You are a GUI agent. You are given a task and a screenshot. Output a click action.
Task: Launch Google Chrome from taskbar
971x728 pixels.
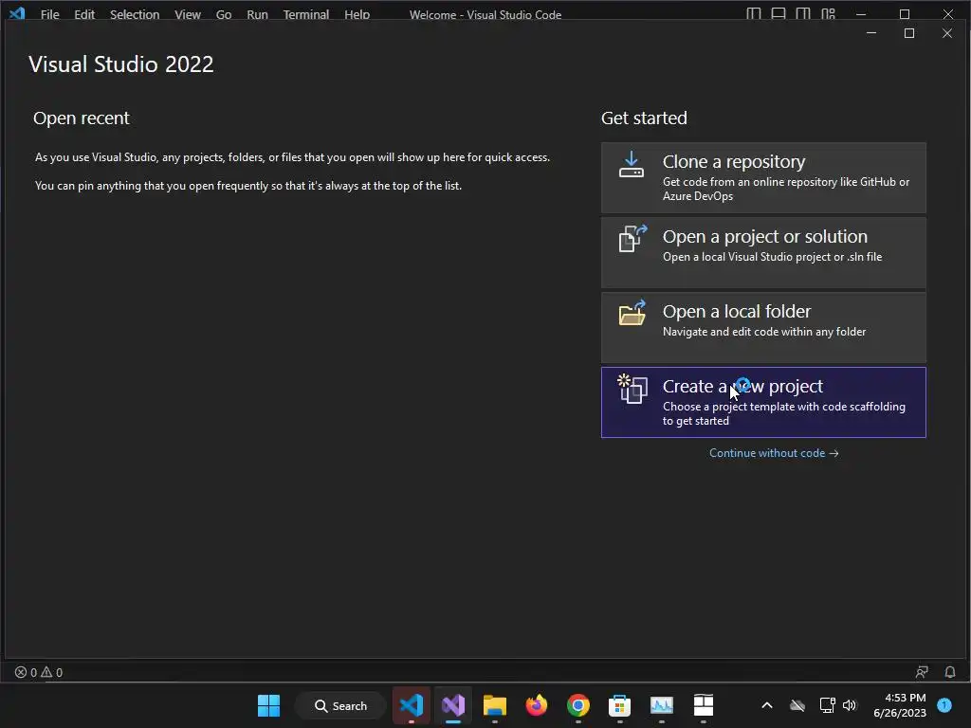point(577,705)
